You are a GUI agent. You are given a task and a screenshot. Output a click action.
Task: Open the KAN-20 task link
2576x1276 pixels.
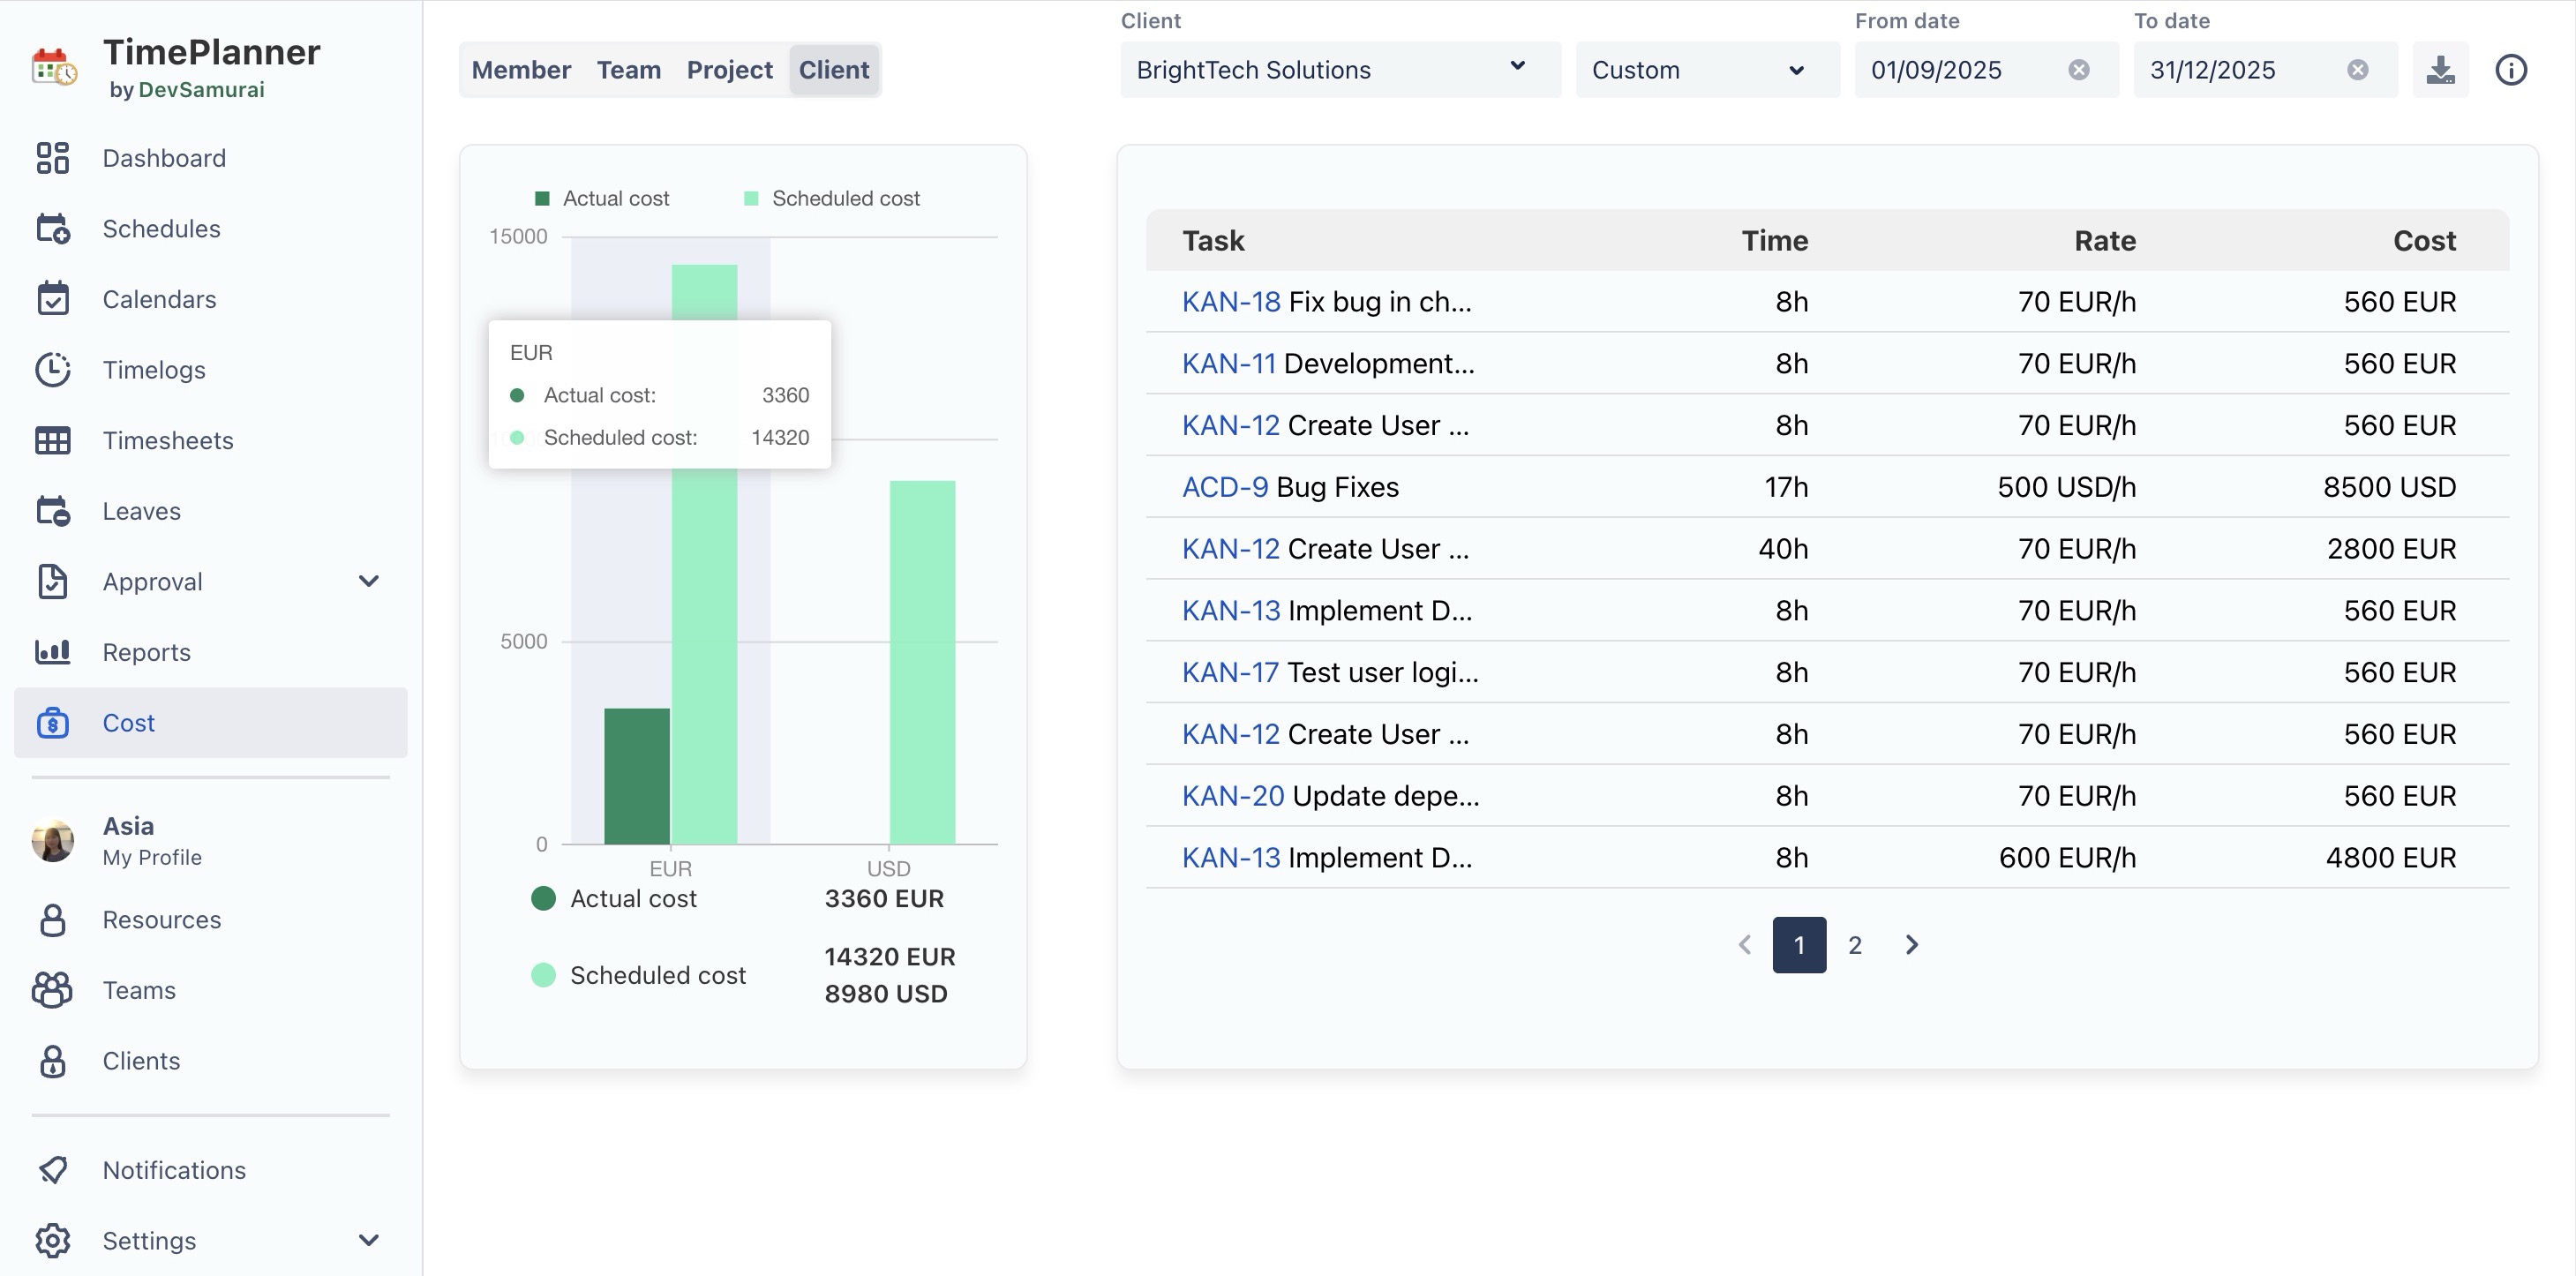(x=1233, y=796)
